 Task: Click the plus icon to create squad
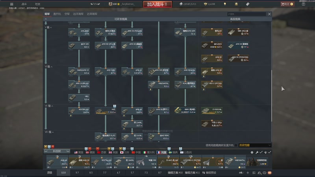tap(248, 173)
